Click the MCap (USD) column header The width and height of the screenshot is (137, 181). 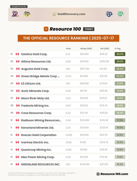86,49
